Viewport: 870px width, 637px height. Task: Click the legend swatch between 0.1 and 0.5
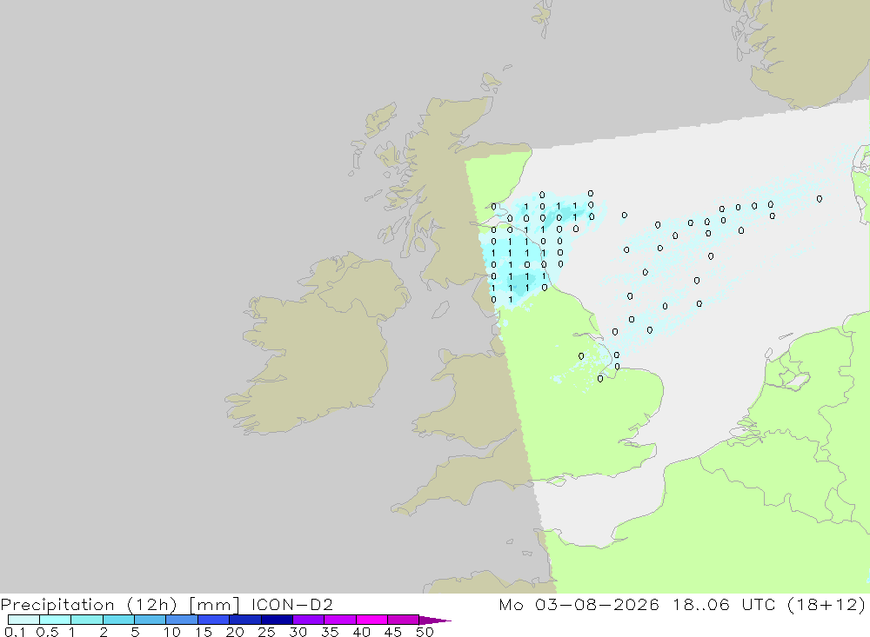23,620
